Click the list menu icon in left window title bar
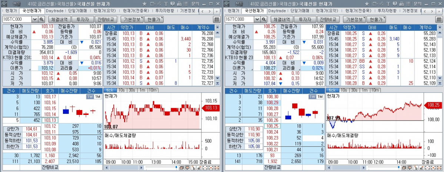The width and height of the screenshot is (444, 172). click(186, 4)
